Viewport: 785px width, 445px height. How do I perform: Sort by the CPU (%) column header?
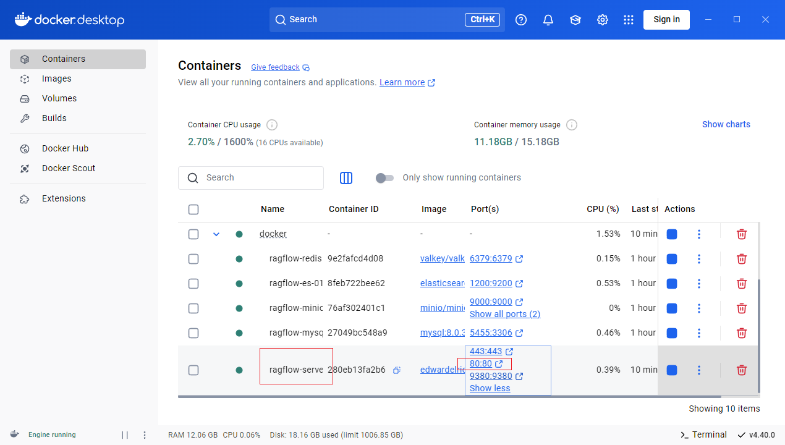603,210
